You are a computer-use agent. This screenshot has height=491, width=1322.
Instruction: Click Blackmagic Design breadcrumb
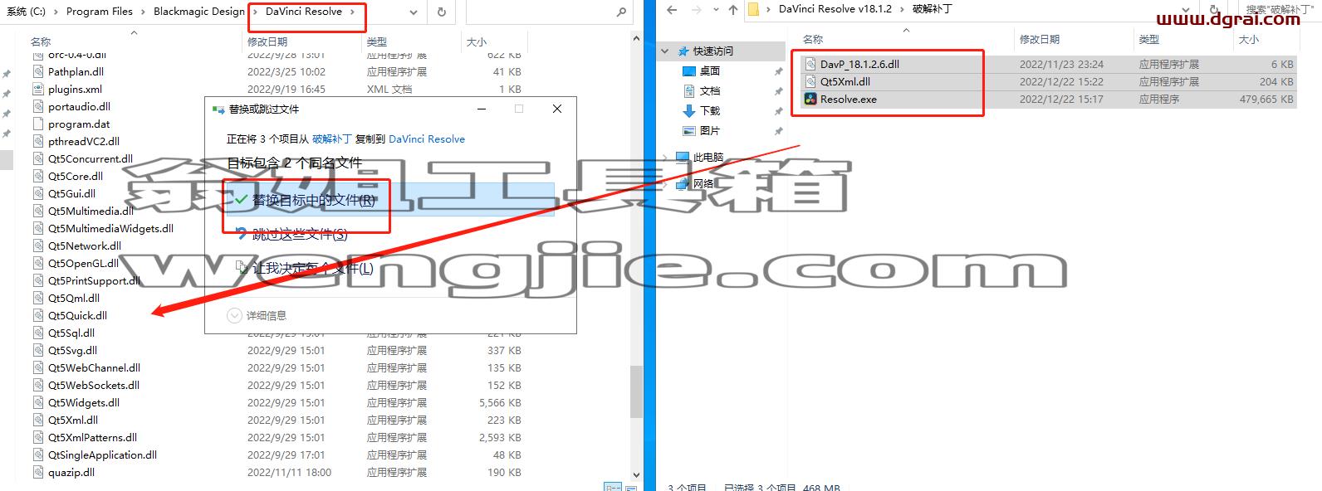click(199, 12)
